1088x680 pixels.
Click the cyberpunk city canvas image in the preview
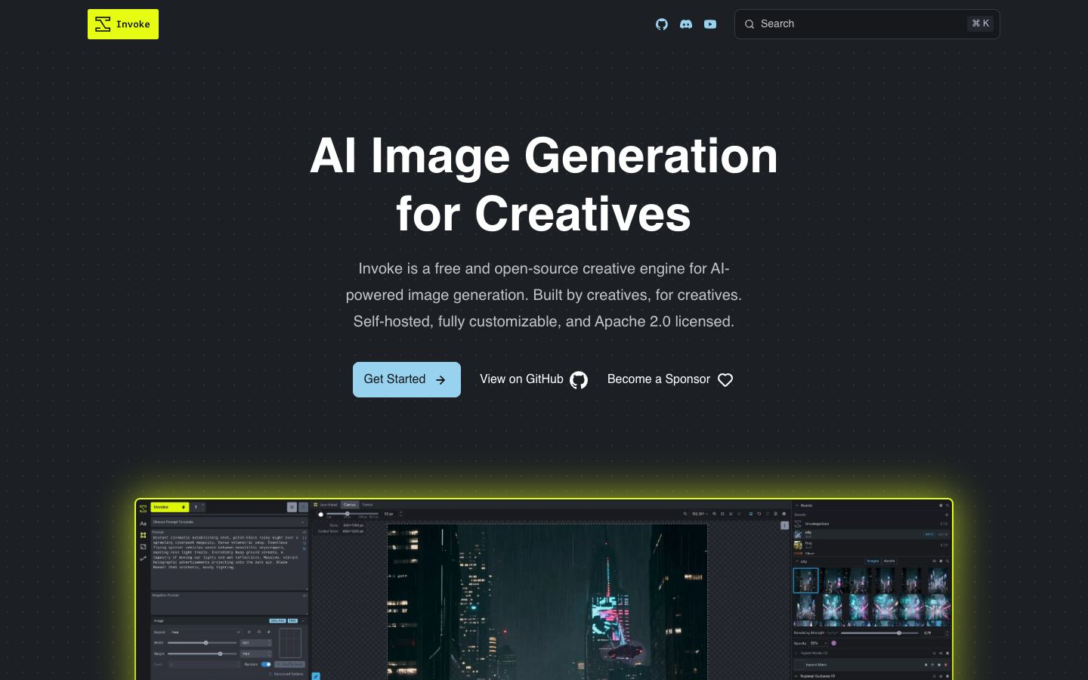point(548,602)
